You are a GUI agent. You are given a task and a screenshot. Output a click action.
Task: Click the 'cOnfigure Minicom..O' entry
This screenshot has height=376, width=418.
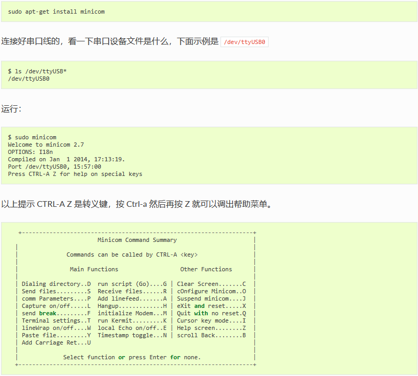(212, 291)
